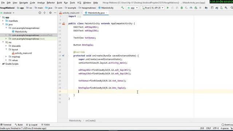Open project panel settings gear
The image size is (233, 131).
pos(50,13)
